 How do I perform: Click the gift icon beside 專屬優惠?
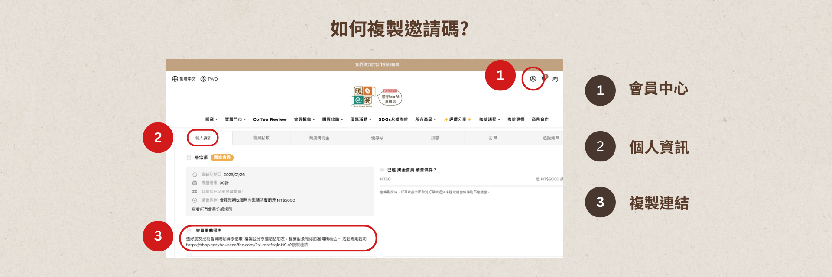click(195, 183)
